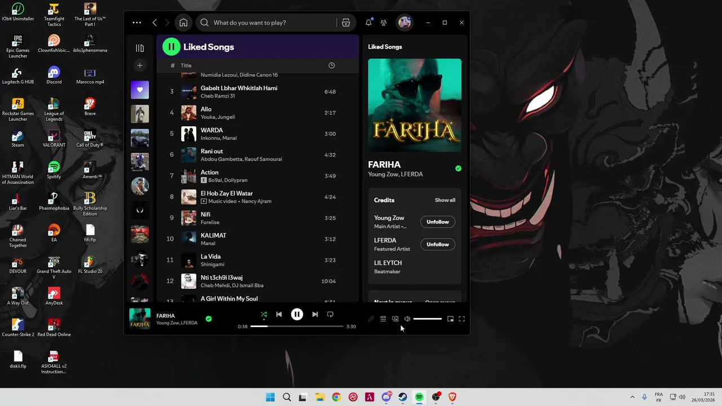Open File Explorer from the taskbar
The width and height of the screenshot is (722, 406).
[319, 397]
